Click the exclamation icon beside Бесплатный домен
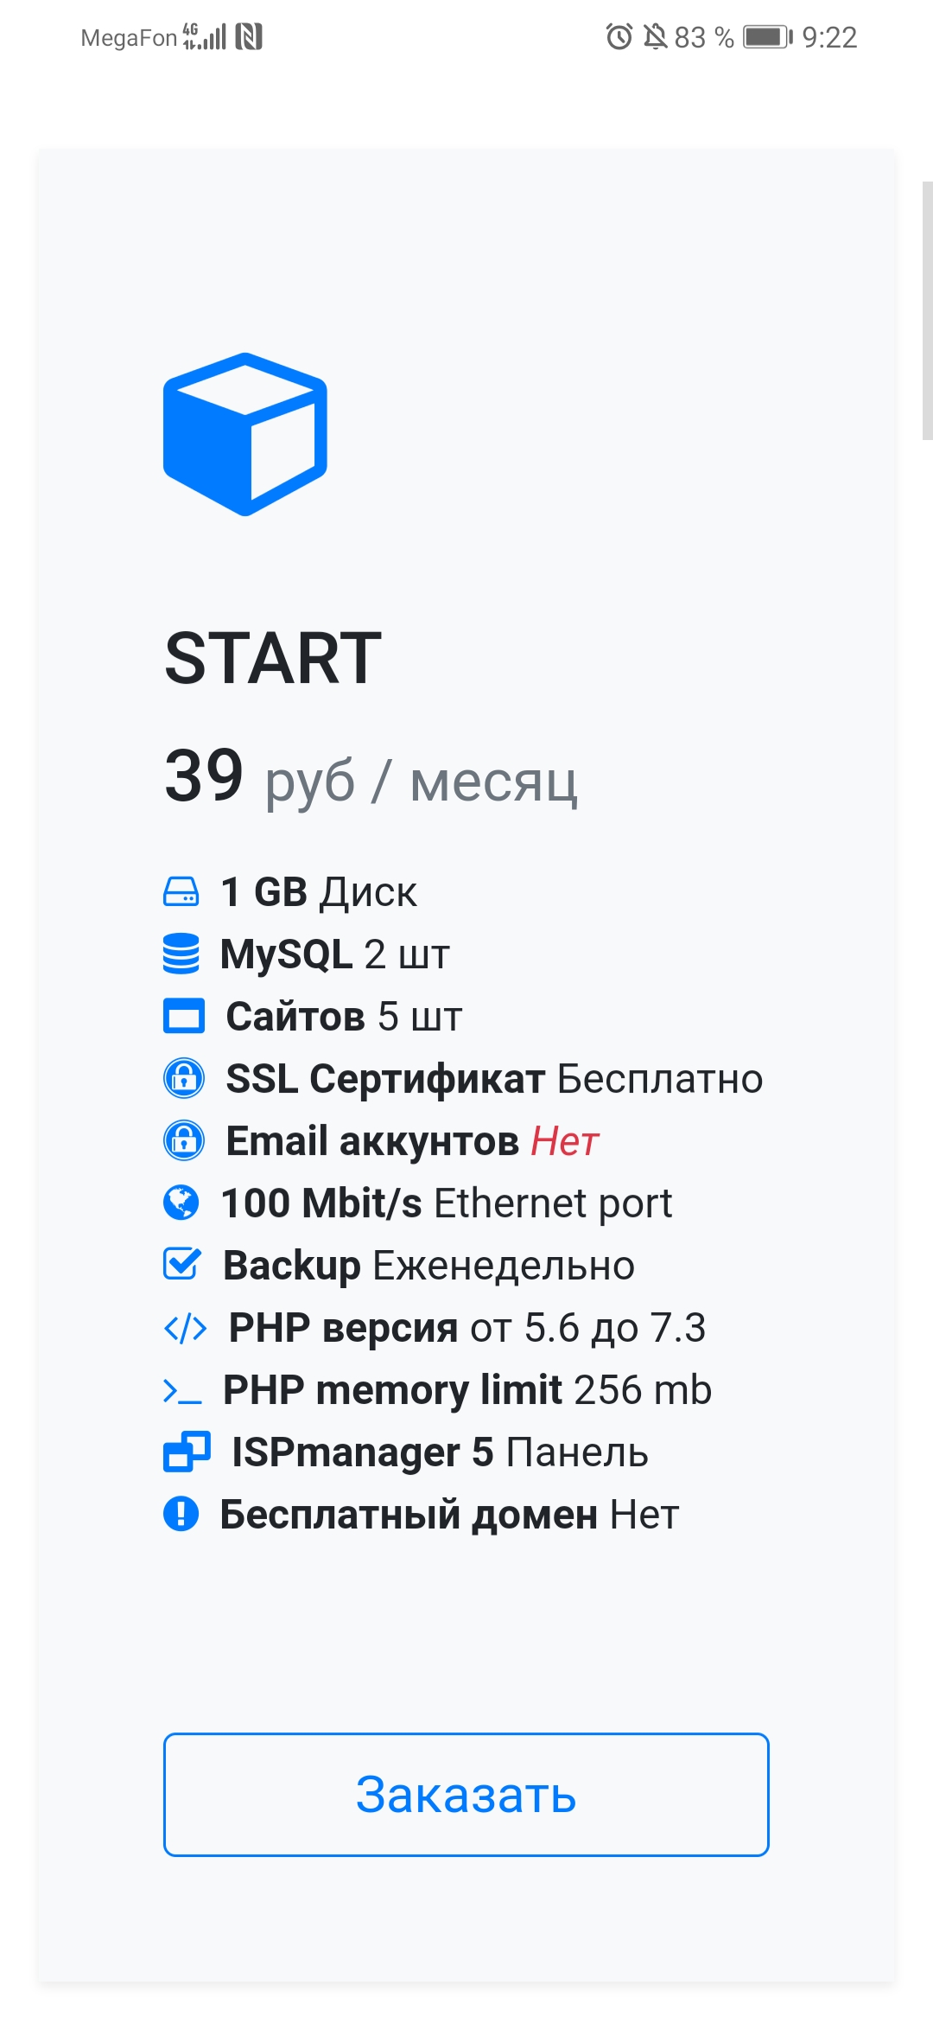The height and width of the screenshot is (2023, 933). pos(181,1514)
